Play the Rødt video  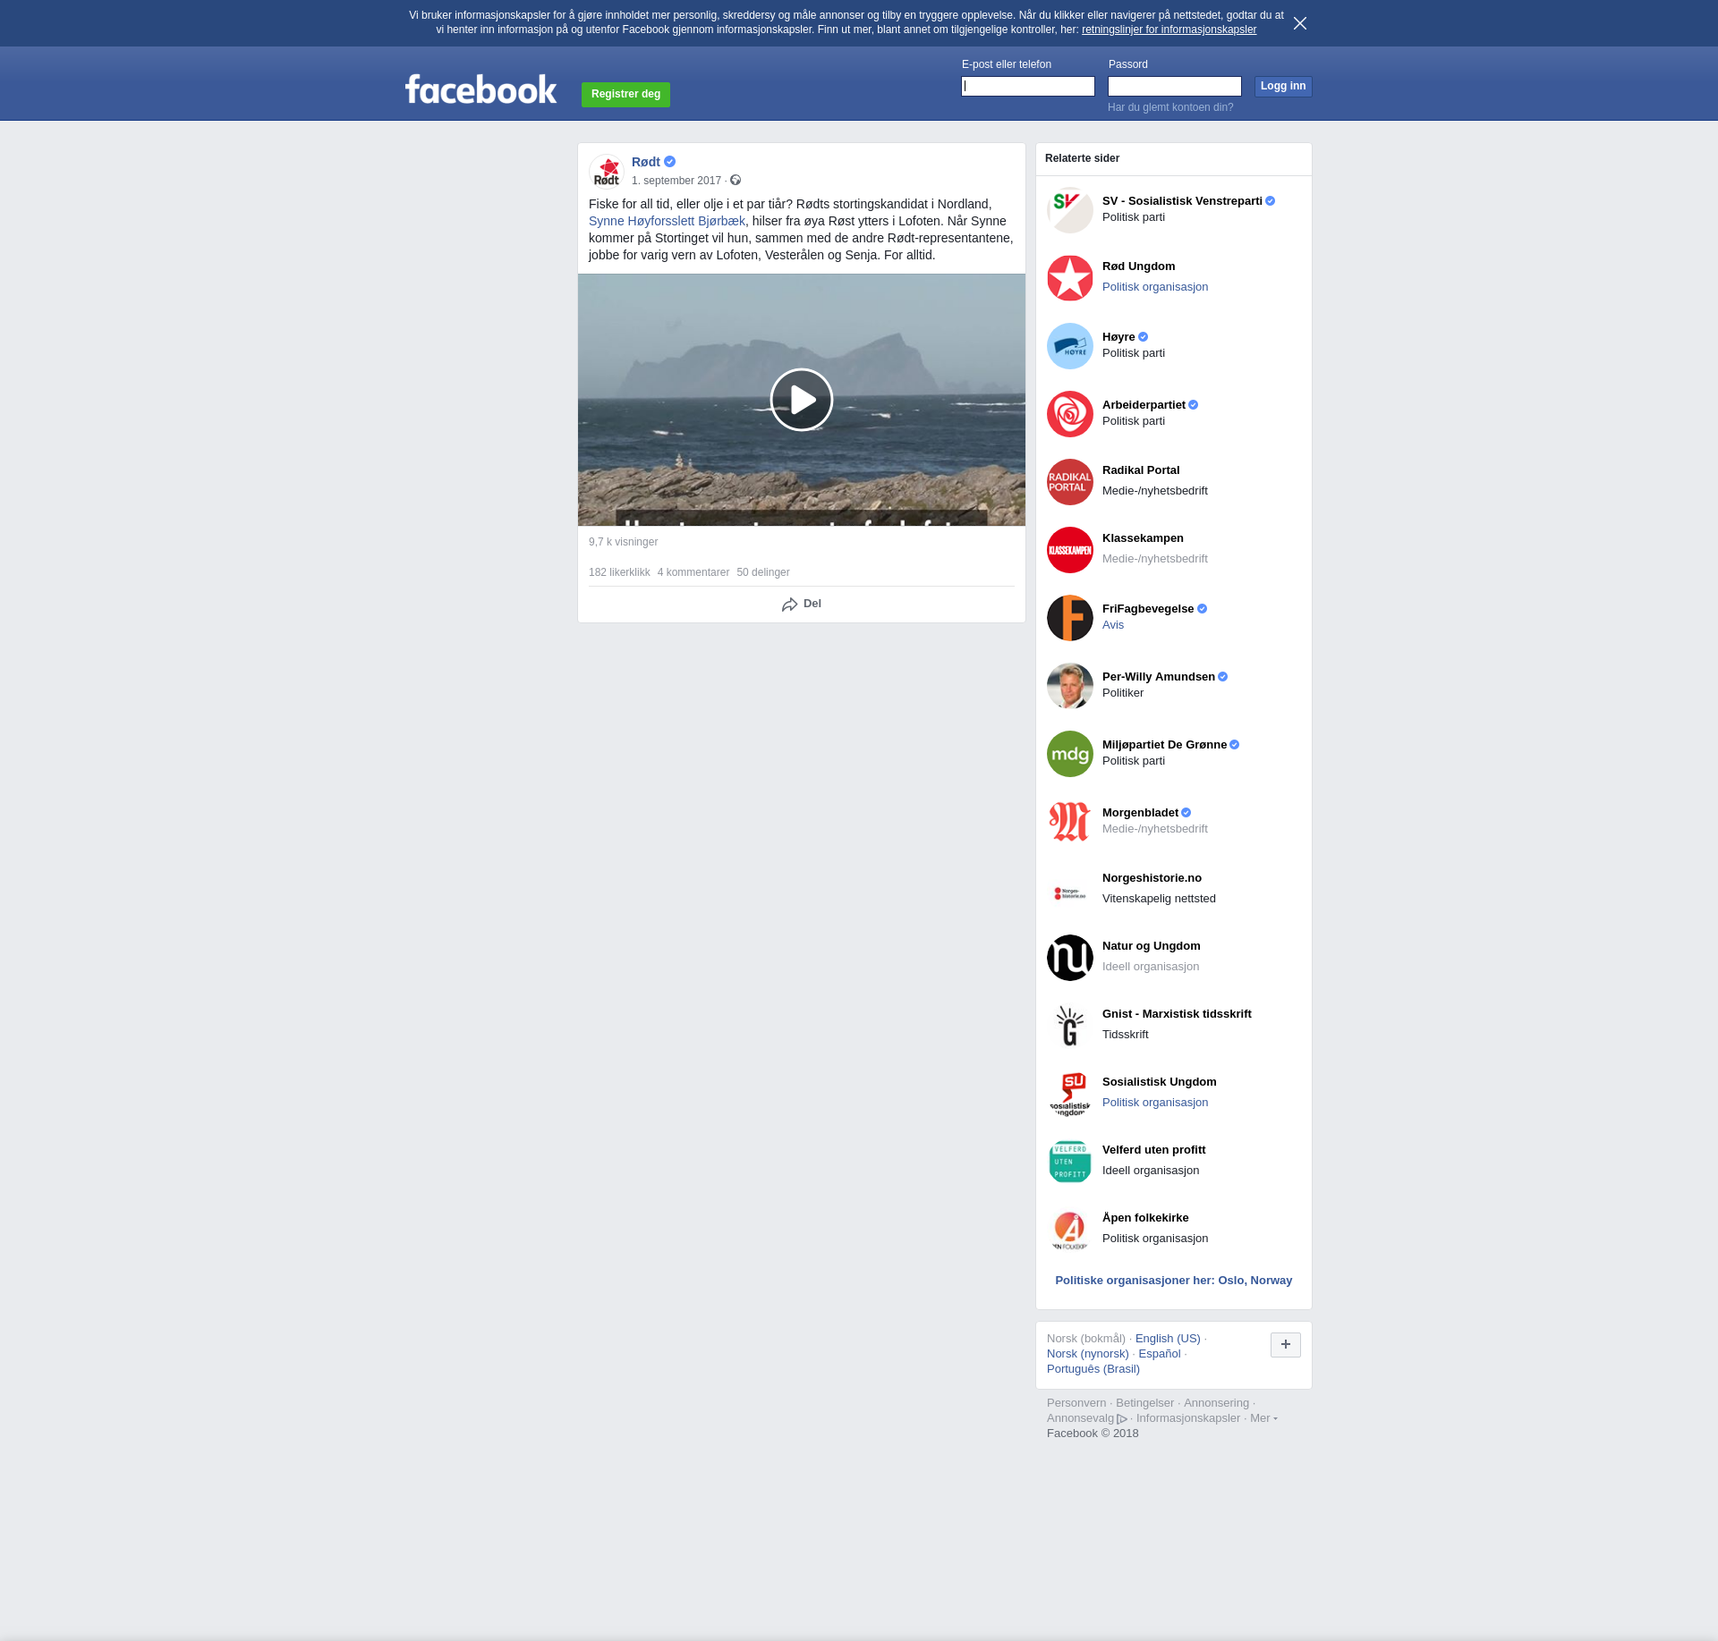click(x=801, y=400)
